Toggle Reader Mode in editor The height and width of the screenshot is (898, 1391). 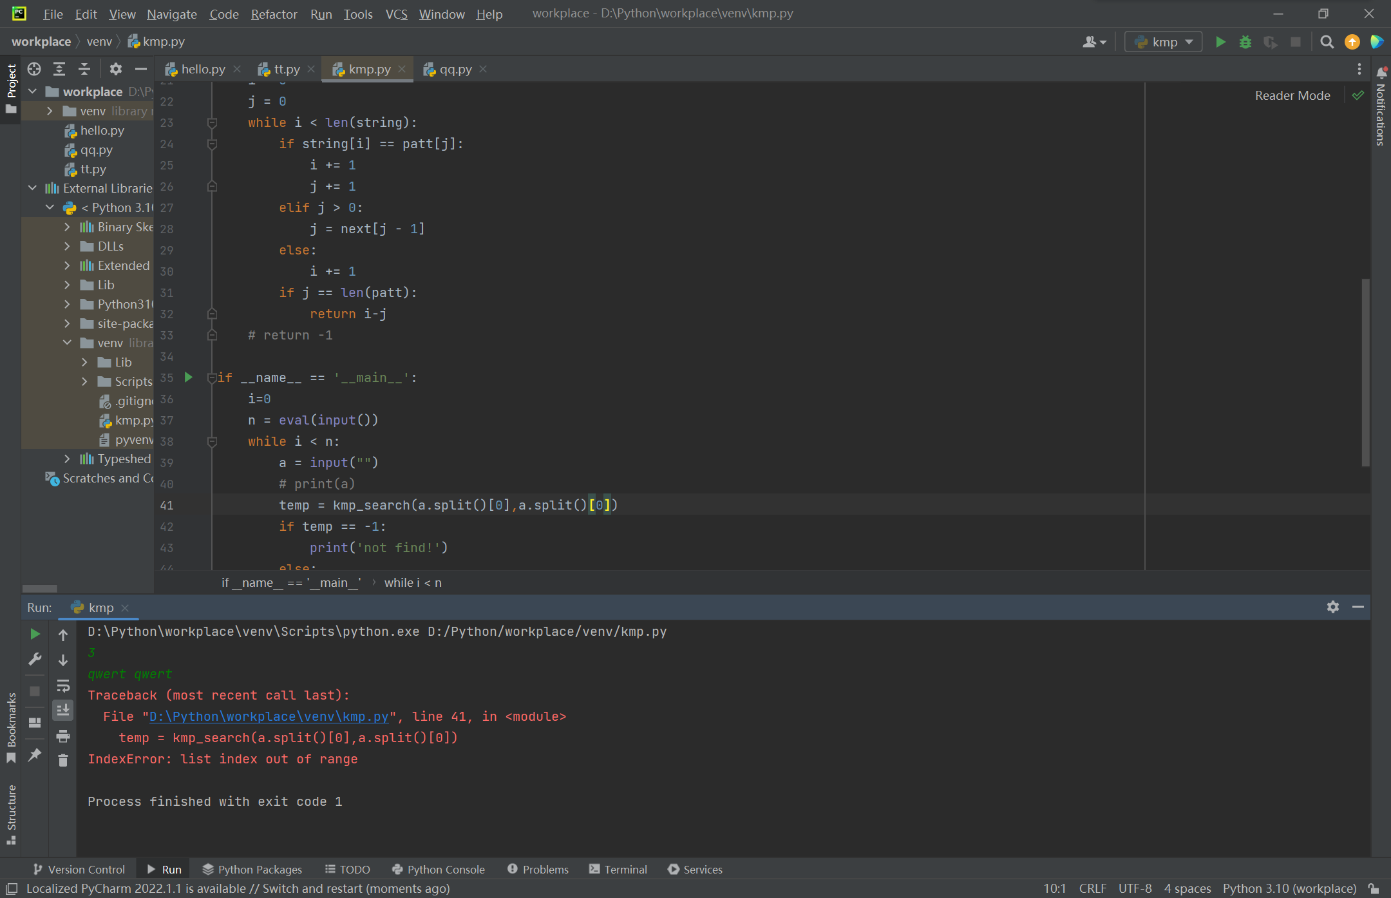click(x=1292, y=95)
